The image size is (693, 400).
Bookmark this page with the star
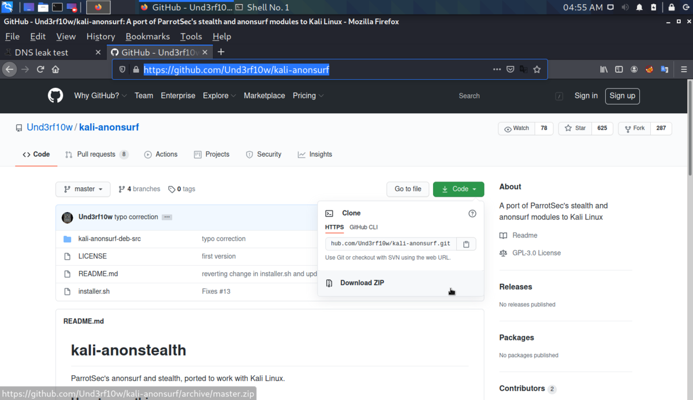click(537, 69)
